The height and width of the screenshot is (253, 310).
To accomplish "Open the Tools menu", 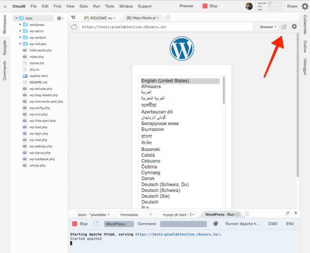I will [x=110, y=6].
